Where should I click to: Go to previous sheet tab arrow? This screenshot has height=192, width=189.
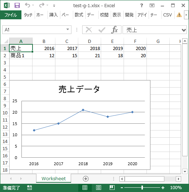[x=11, y=179]
